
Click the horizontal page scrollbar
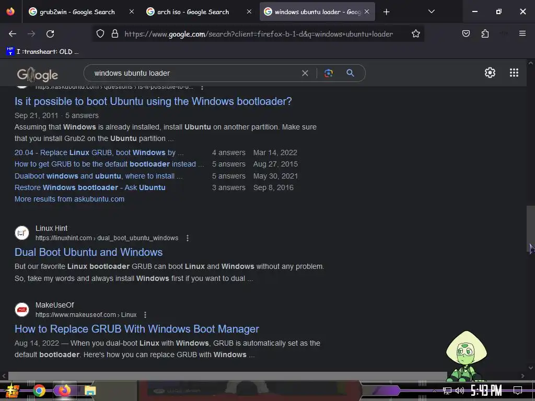228,376
